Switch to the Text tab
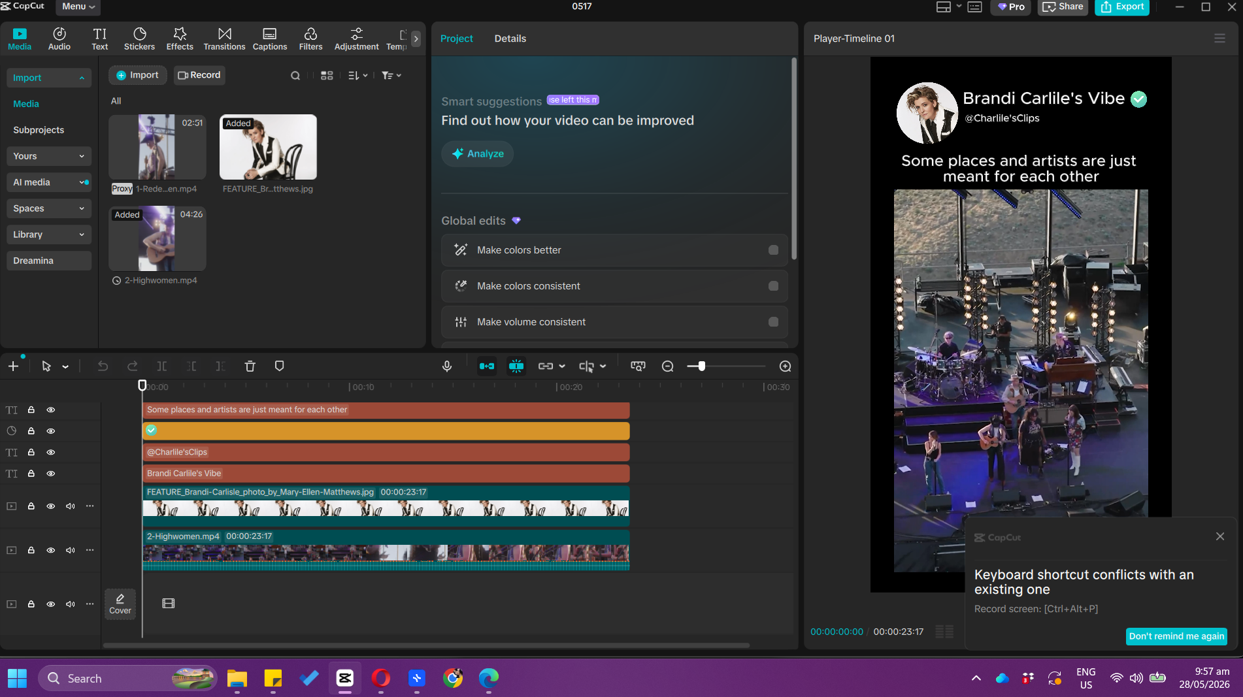1243x697 pixels. [x=100, y=39]
